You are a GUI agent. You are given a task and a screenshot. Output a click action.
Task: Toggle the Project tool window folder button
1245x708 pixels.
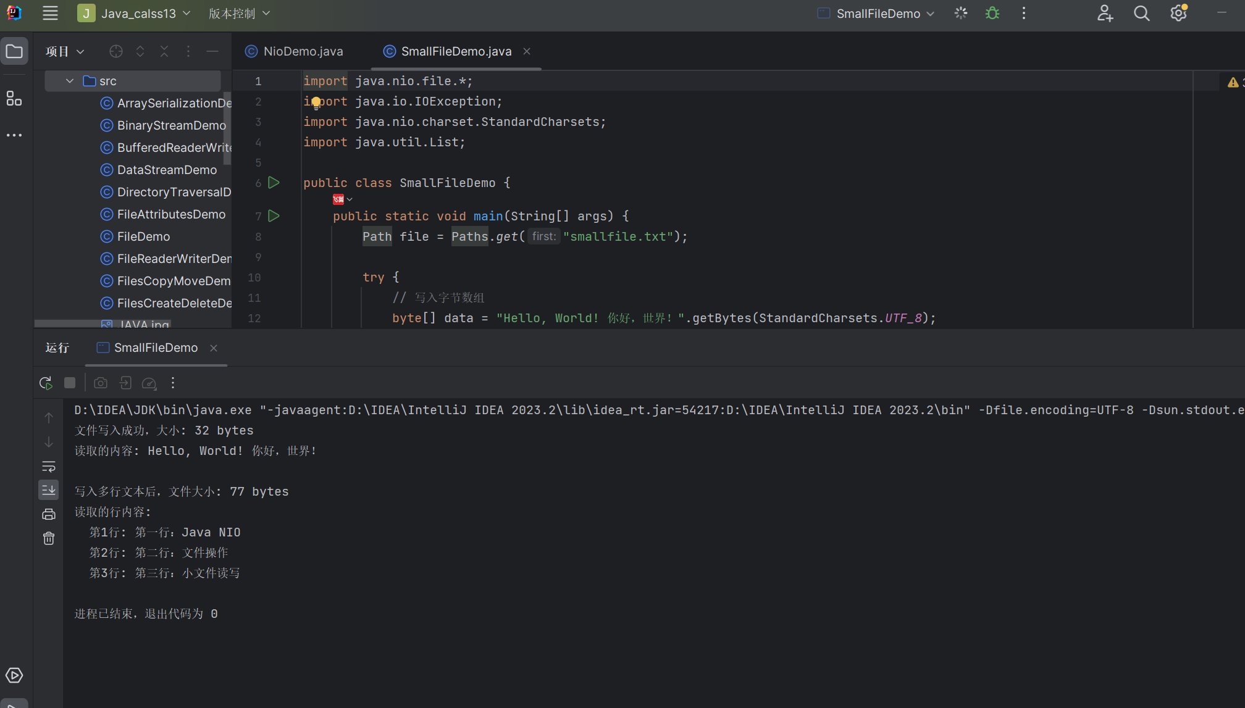pos(14,51)
